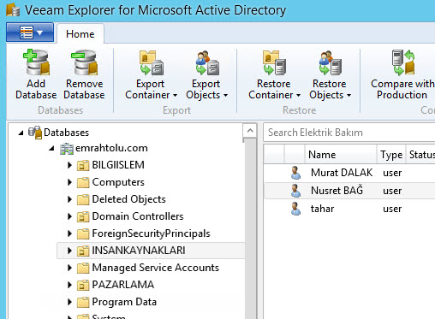Click Murat DALAK's user type cell
The width and height of the screenshot is (435, 319).
pos(392,173)
